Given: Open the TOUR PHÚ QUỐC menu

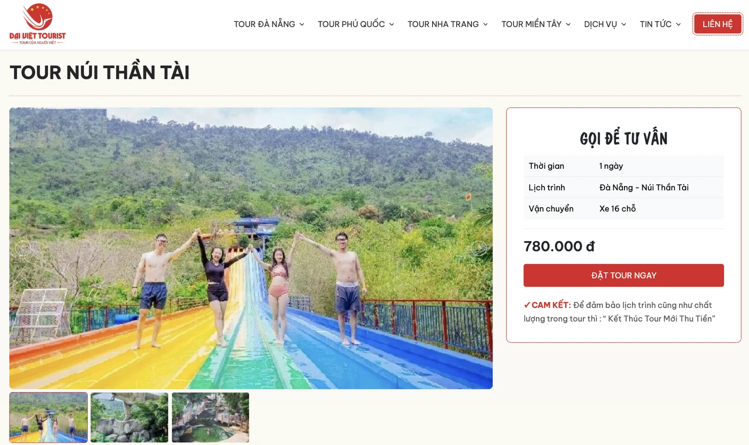Looking at the screenshot, I should tap(351, 24).
